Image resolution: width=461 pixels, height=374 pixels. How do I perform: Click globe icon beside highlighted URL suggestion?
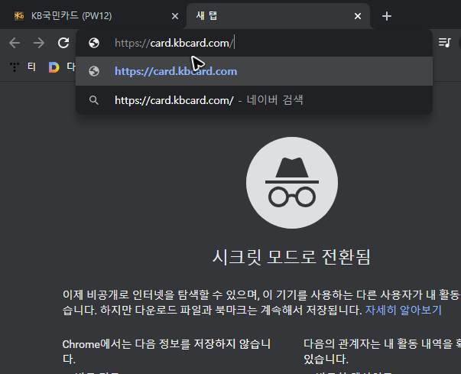94,71
